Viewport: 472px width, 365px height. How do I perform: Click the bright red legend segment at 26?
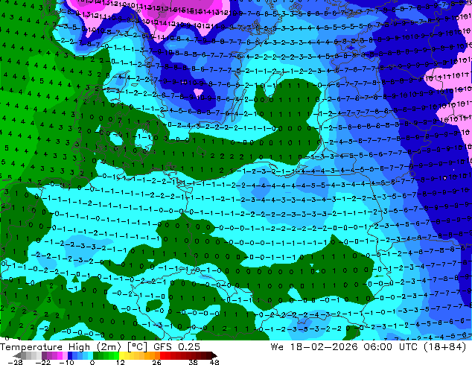pyautogui.click(x=162, y=355)
